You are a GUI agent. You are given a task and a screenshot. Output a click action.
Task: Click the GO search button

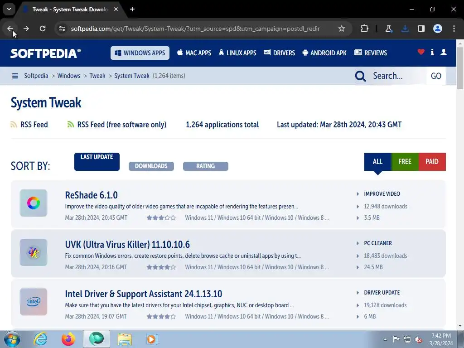click(436, 76)
